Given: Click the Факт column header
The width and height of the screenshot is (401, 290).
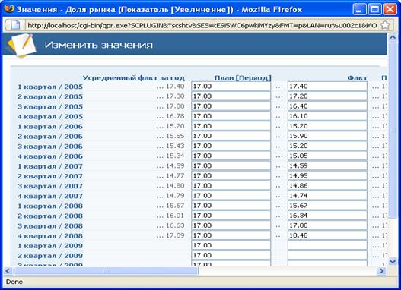Looking at the screenshot, I should coord(358,77).
